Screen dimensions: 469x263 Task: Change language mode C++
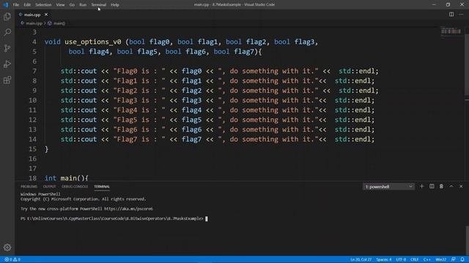(426, 259)
